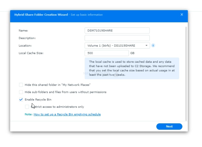
Task: Click the 'Hybrid Share Folder Creation Wizard' title
Action: click(41, 15)
